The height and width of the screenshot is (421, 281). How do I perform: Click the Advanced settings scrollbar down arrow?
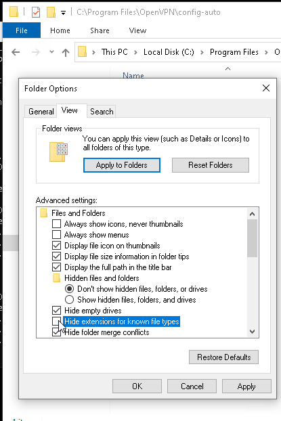coord(252,332)
